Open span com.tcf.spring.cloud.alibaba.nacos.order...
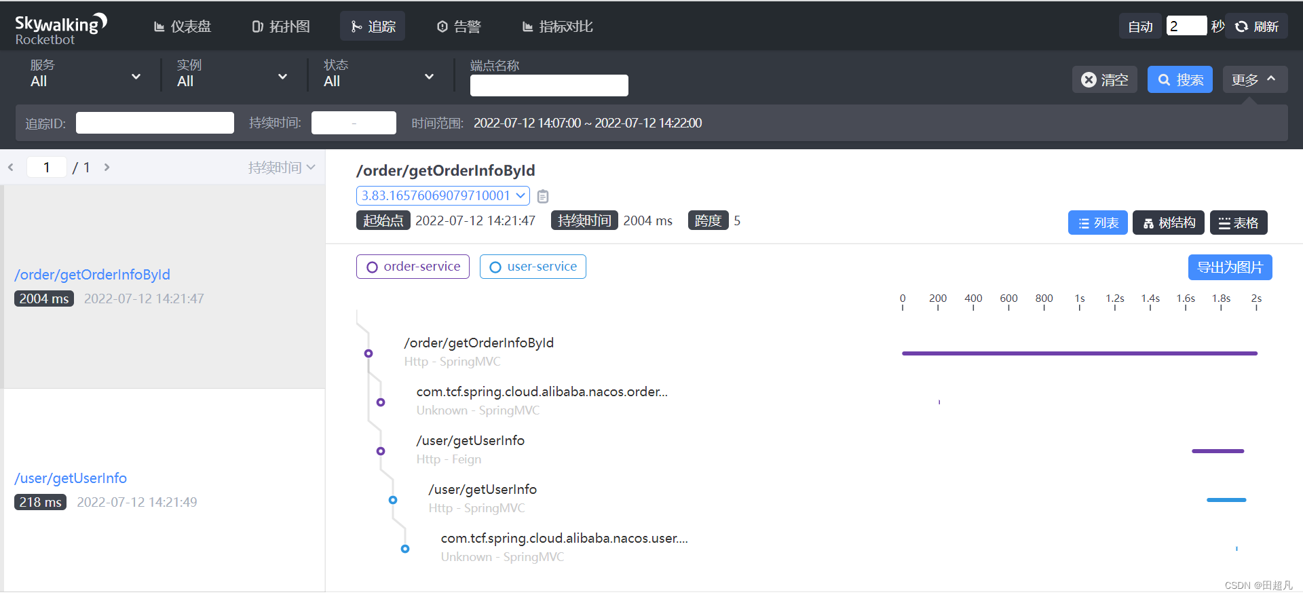The image size is (1303, 597). tap(542, 400)
